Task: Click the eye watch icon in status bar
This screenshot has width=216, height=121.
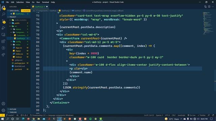Action: 17,115
